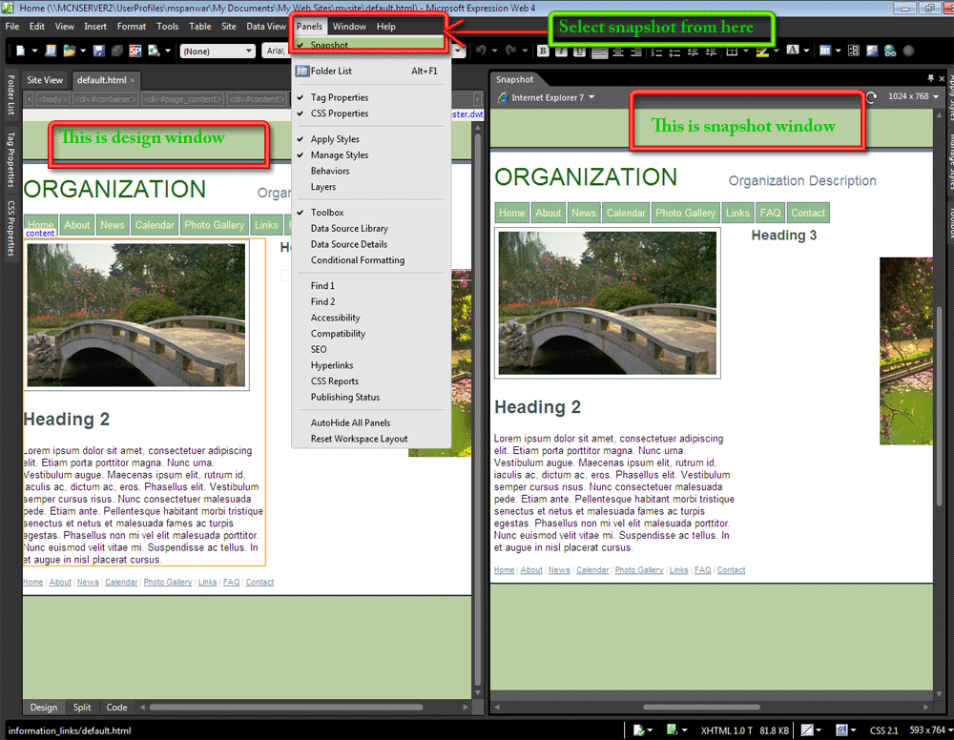
Task: Toggle Underline formatting button
Action: coord(580,51)
